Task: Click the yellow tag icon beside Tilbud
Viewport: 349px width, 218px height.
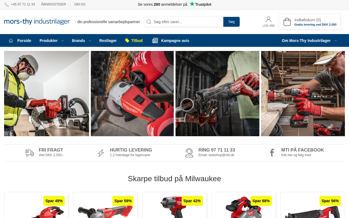Action: (x=127, y=41)
